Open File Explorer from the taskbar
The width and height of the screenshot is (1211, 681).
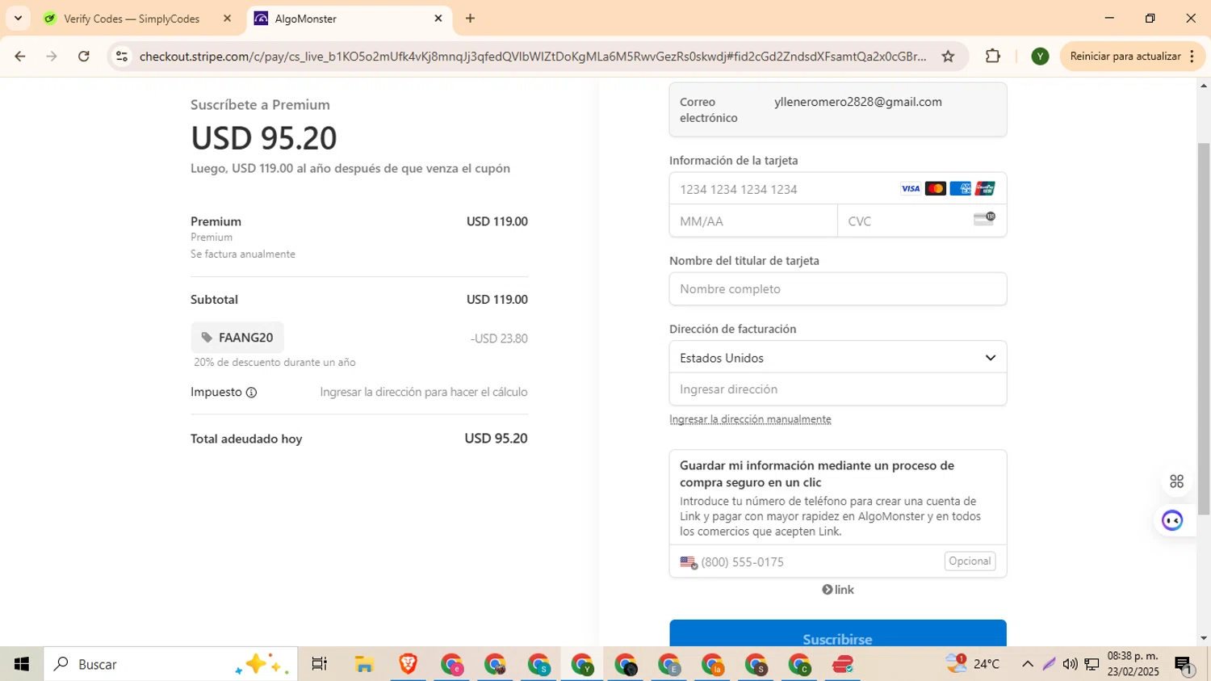(x=364, y=664)
